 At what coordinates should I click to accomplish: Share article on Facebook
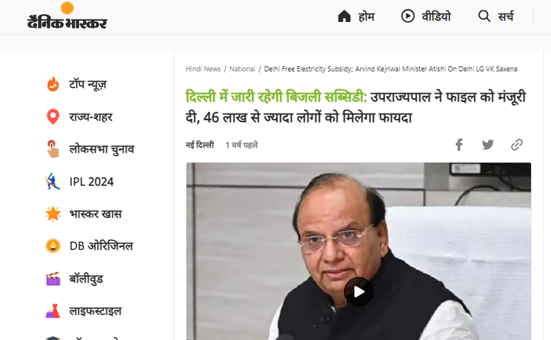459,144
